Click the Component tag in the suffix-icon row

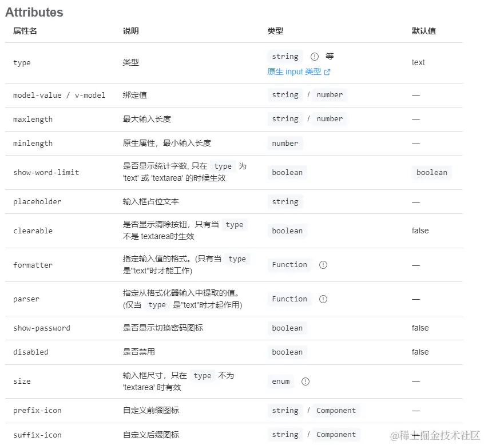click(336, 435)
